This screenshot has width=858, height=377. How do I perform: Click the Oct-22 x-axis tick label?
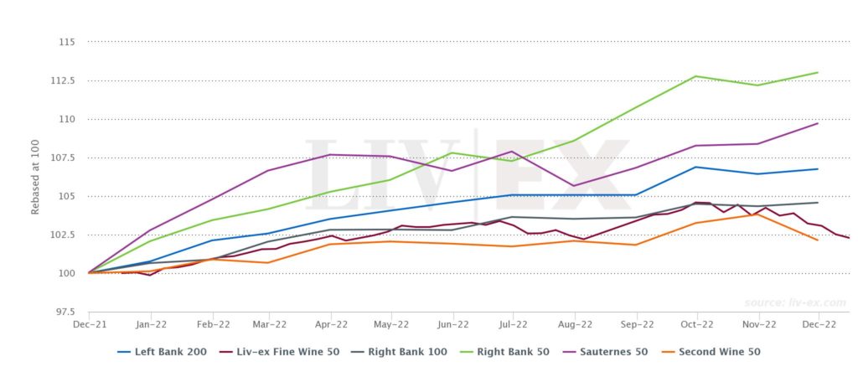point(695,324)
